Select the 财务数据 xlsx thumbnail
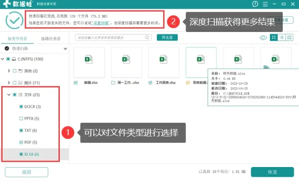 pyautogui.click(x=201, y=62)
